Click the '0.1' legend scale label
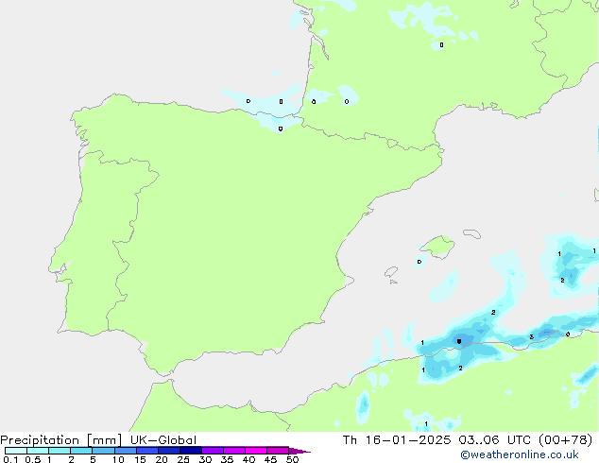The height and width of the screenshot is (463, 599). tap(10, 459)
